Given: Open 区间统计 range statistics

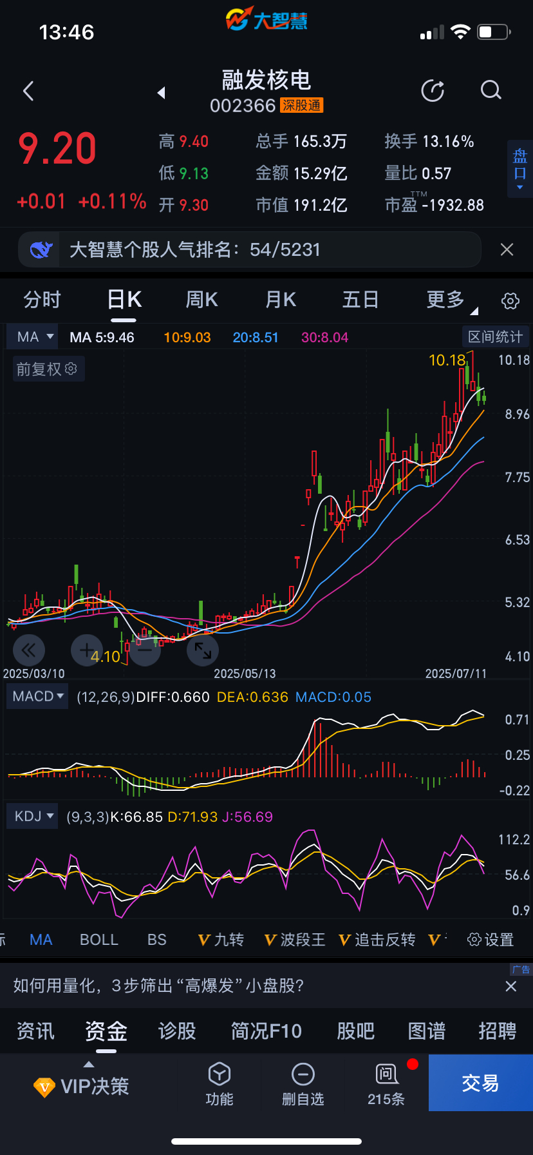Looking at the screenshot, I should [x=495, y=336].
